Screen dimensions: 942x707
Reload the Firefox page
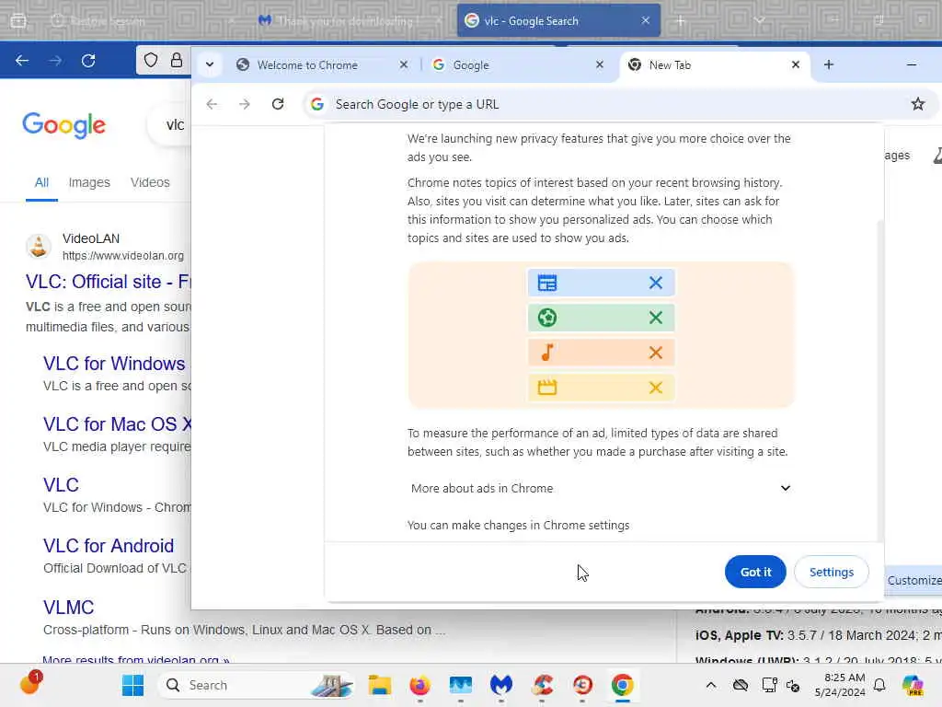point(88,60)
